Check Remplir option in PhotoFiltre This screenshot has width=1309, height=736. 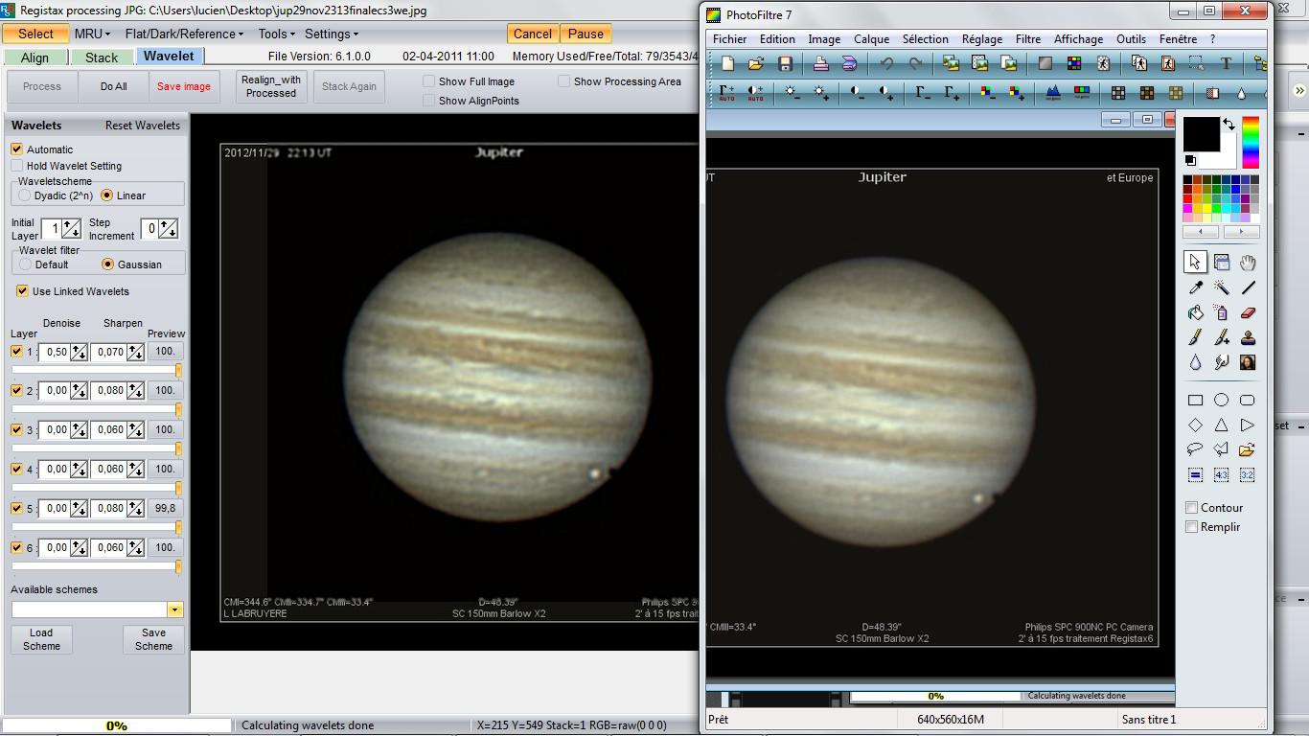(x=1192, y=527)
